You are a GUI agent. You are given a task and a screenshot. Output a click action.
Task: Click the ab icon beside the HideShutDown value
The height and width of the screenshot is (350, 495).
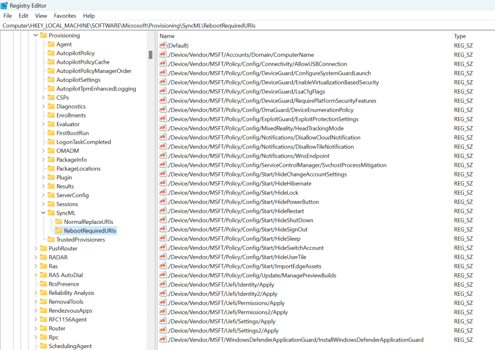click(x=163, y=220)
